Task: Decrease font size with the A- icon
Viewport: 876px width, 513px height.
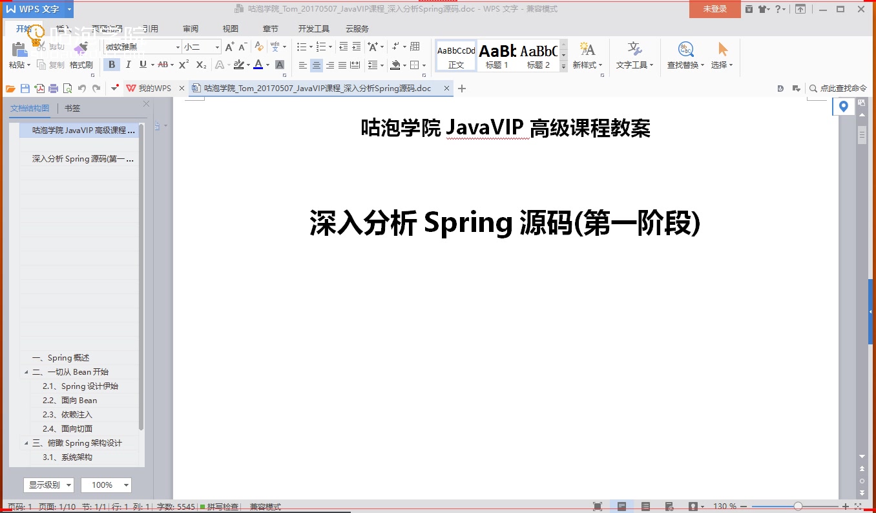Action: coord(243,47)
